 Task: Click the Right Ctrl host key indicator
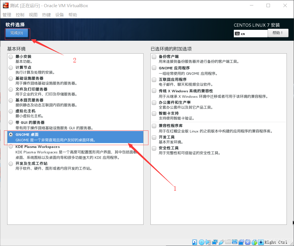[276, 242]
